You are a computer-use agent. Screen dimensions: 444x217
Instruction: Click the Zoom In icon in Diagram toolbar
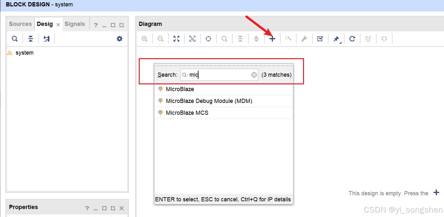(144, 39)
